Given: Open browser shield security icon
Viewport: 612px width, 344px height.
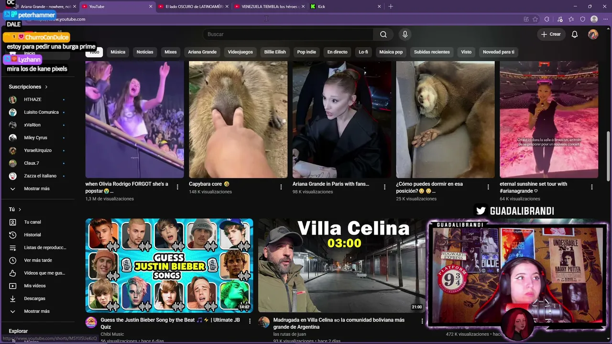Looking at the screenshot, I should 582,19.
